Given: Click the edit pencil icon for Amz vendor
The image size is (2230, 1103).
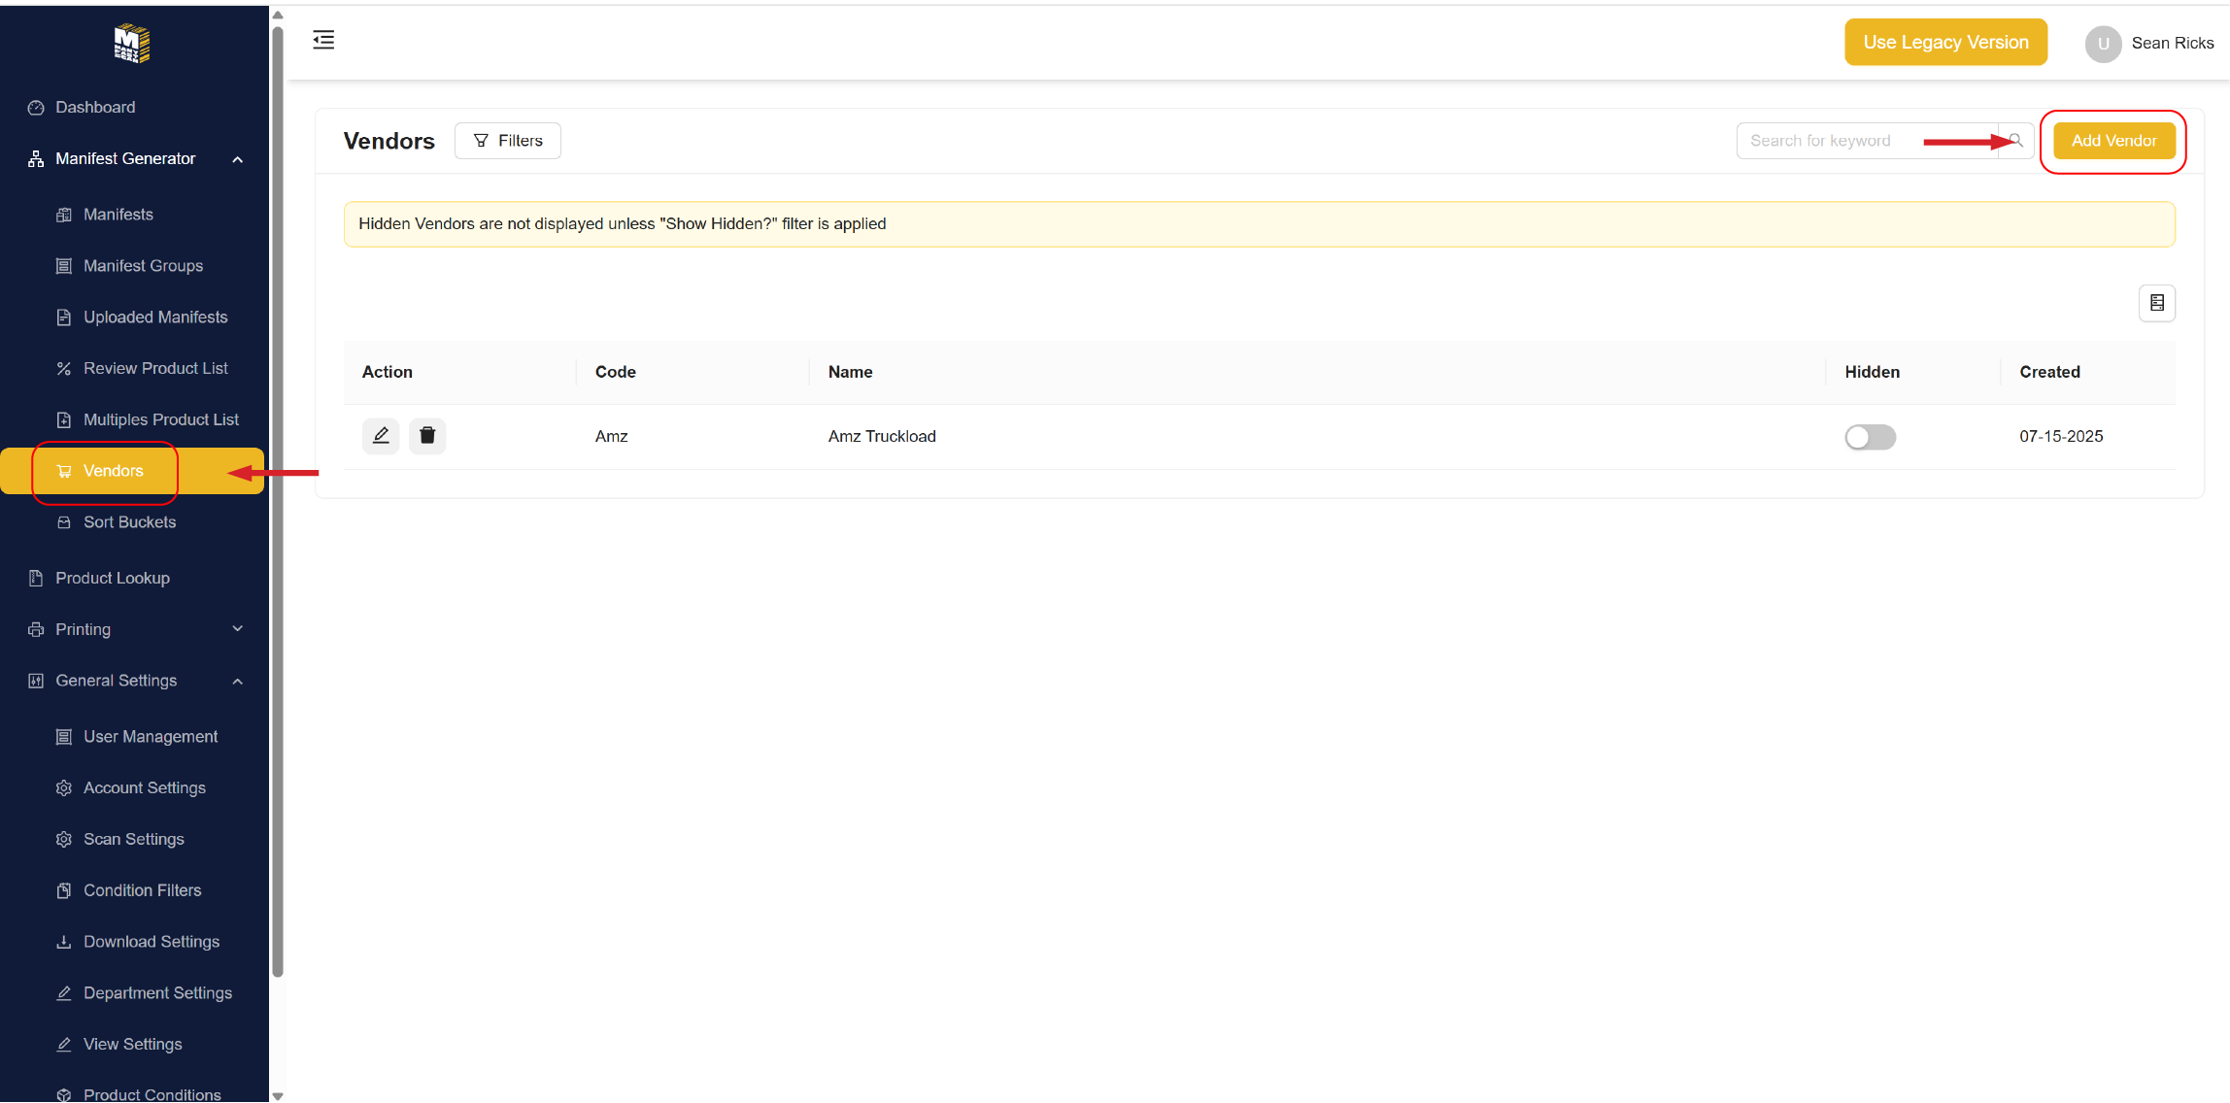Looking at the screenshot, I should click(381, 436).
